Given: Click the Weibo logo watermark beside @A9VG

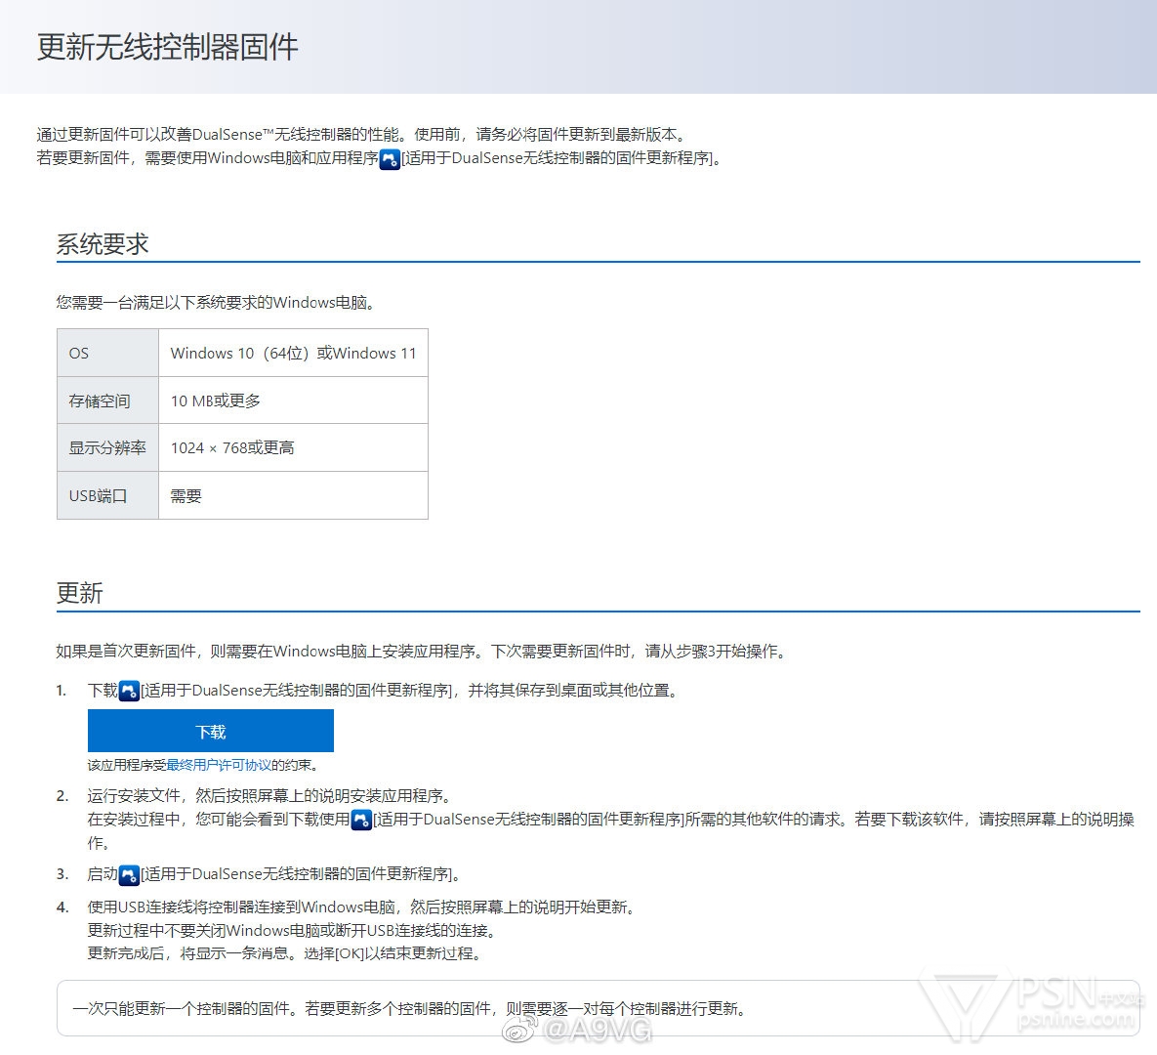Looking at the screenshot, I should (519, 1029).
